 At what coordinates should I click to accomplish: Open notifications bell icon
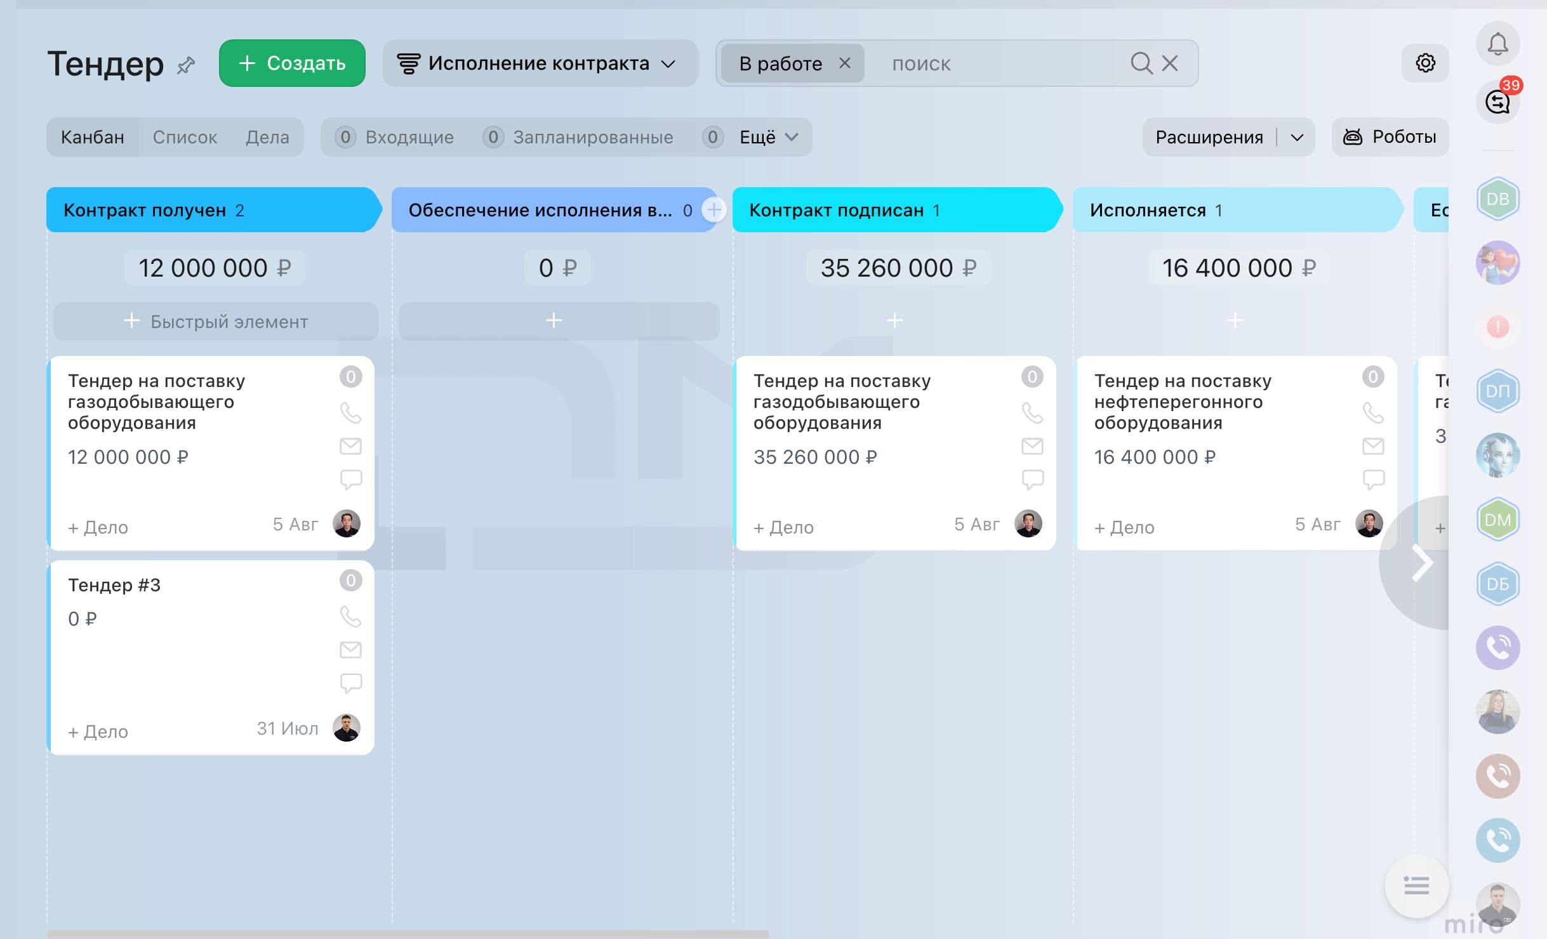1497,44
